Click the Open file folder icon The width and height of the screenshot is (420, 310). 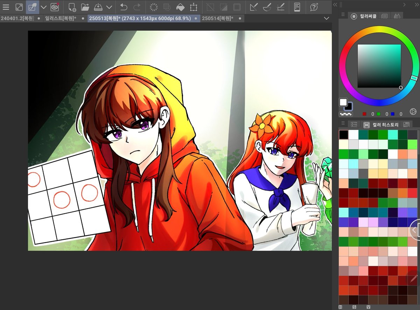(85, 7)
